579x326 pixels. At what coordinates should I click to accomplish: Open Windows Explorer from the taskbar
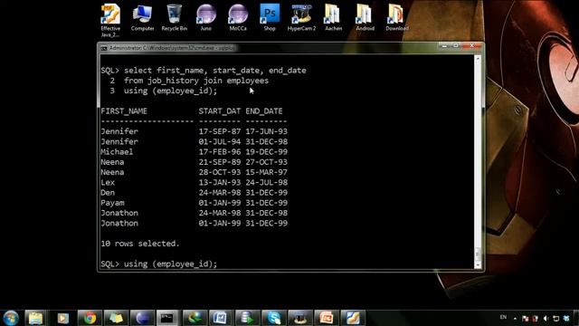(35, 318)
